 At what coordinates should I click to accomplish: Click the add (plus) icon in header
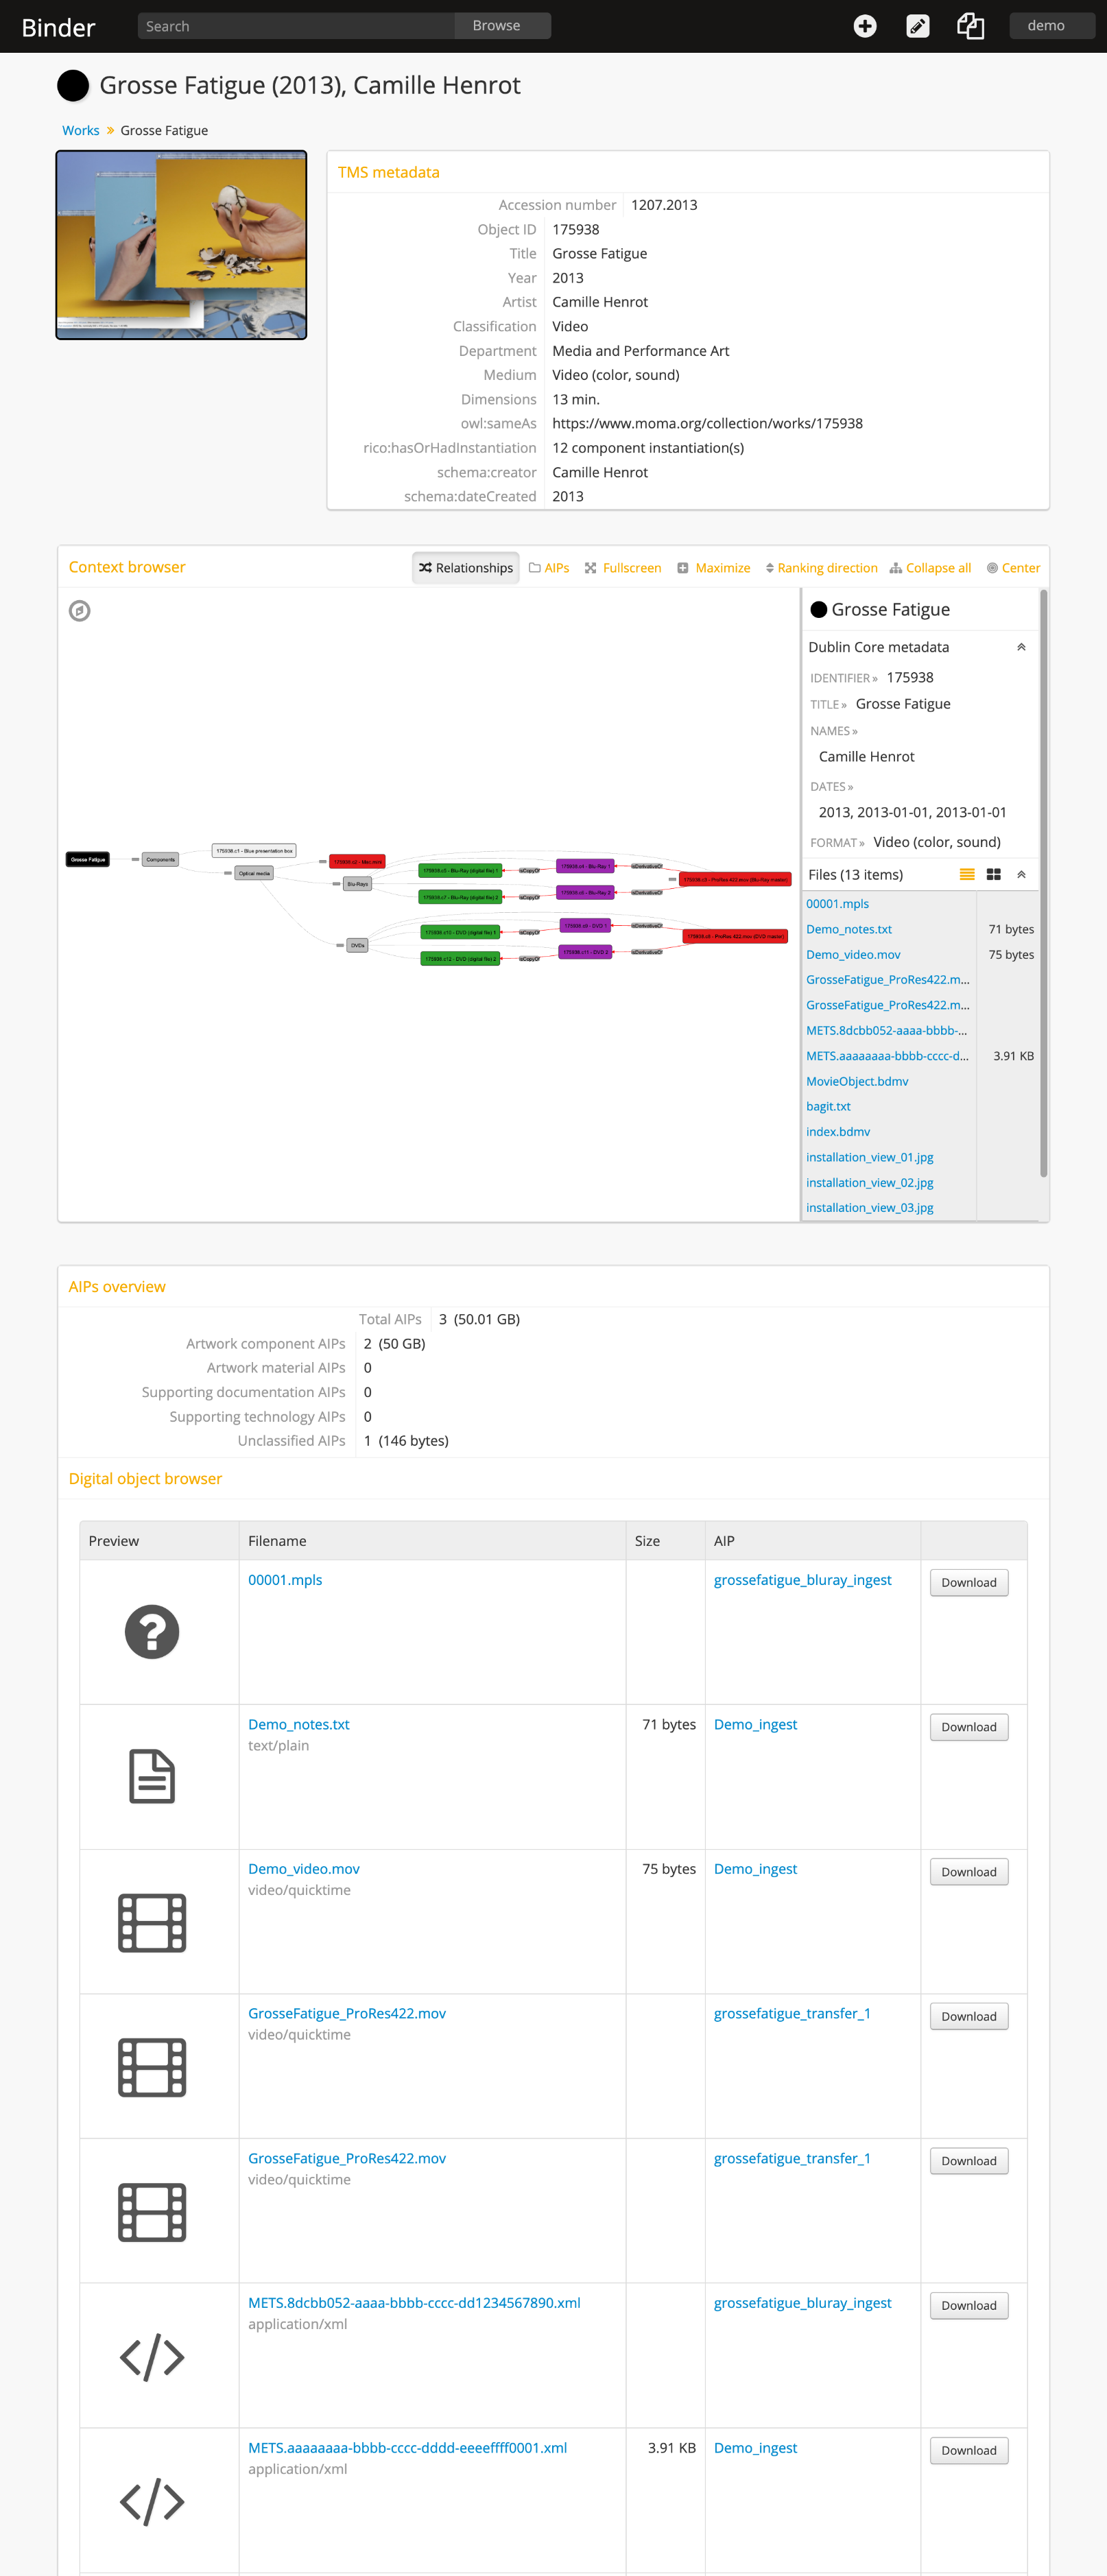pos(865,26)
